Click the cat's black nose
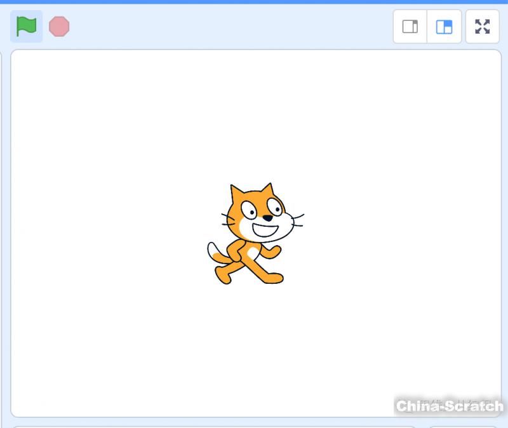 (268, 218)
